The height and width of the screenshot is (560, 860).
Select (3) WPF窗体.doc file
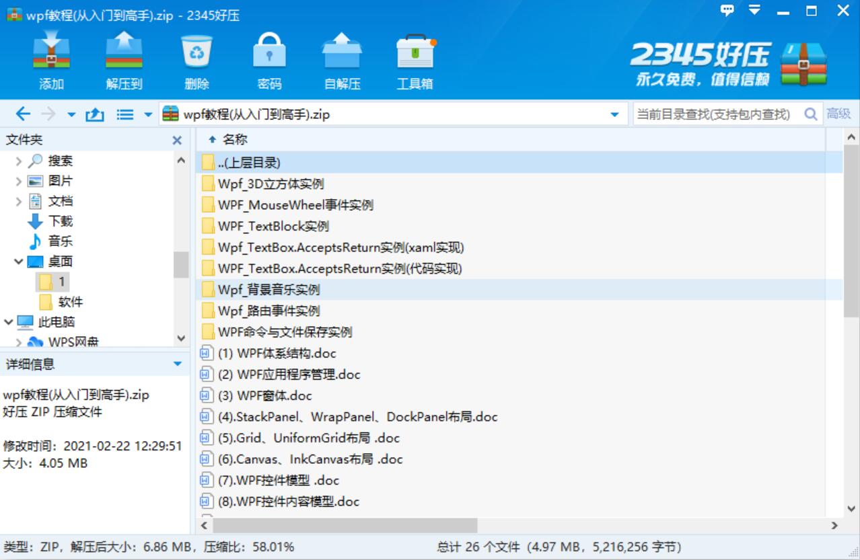519,395
